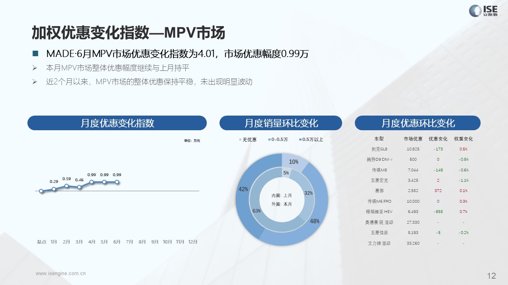Click the -855 discount change value
Screen dimensions: 508x285
click(x=438, y=212)
